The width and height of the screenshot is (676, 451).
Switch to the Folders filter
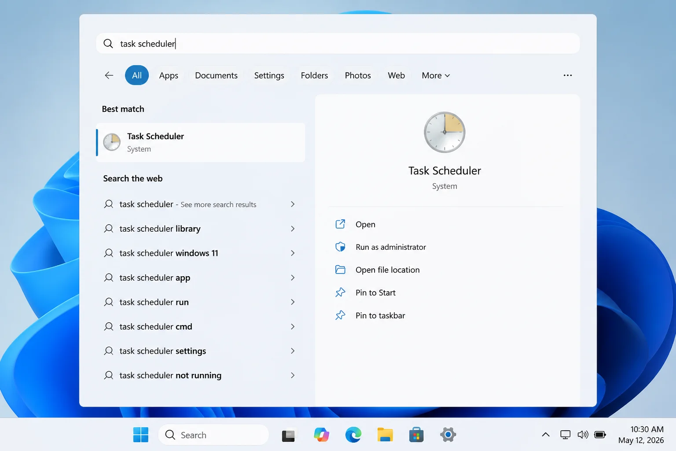click(x=314, y=75)
